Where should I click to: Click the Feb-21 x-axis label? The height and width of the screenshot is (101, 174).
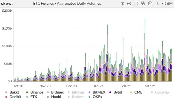pyautogui.click(x=126, y=86)
